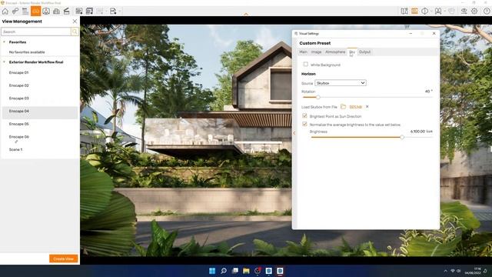Open taskbar Search
492x277 pixels.
224,271
